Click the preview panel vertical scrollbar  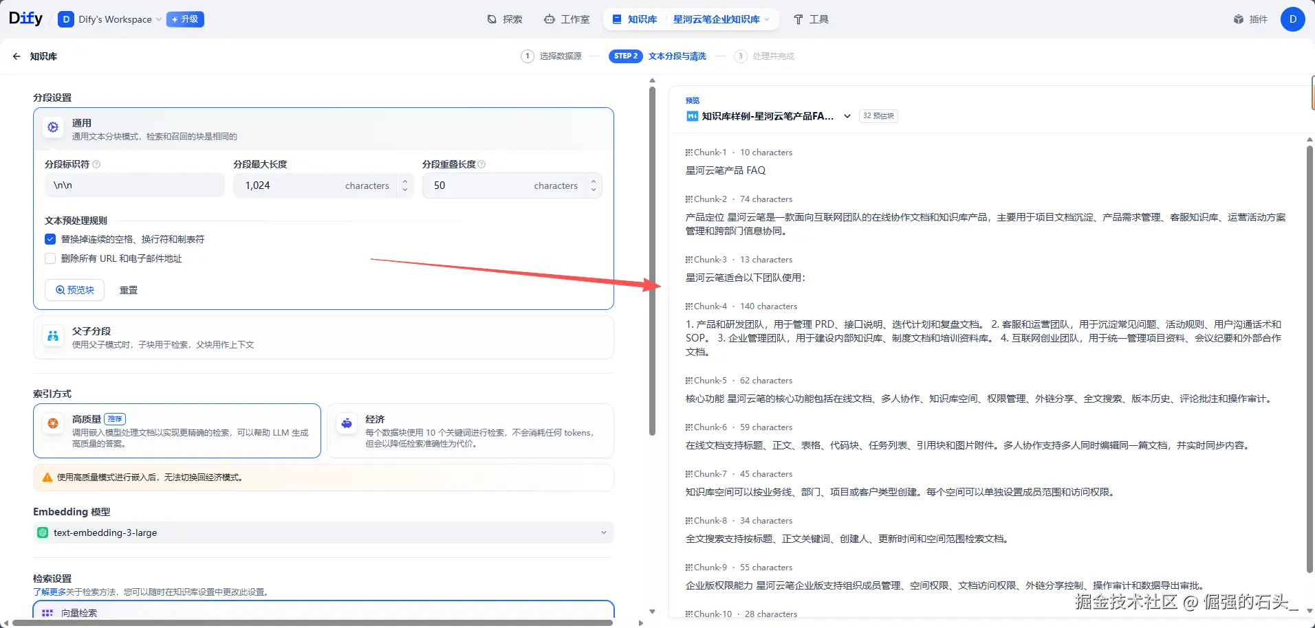[1309, 359]
